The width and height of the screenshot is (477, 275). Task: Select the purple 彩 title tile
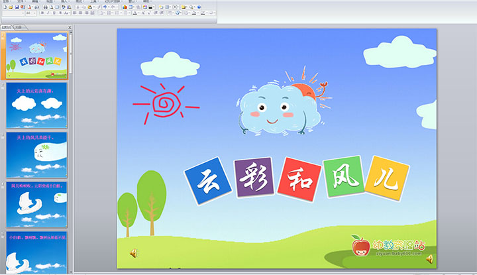[254, 177]
